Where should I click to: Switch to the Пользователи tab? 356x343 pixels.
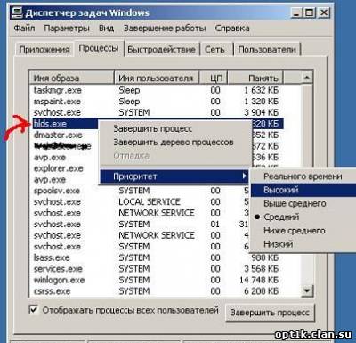pos(267,49)
